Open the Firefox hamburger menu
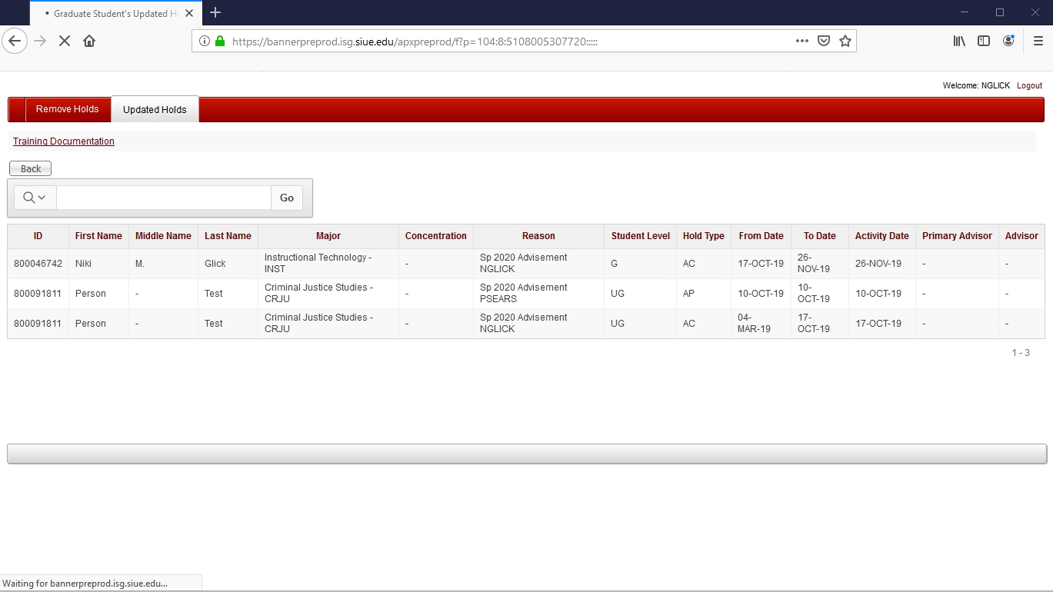This screenshot has height=592, width=1053. point(1038,41)
